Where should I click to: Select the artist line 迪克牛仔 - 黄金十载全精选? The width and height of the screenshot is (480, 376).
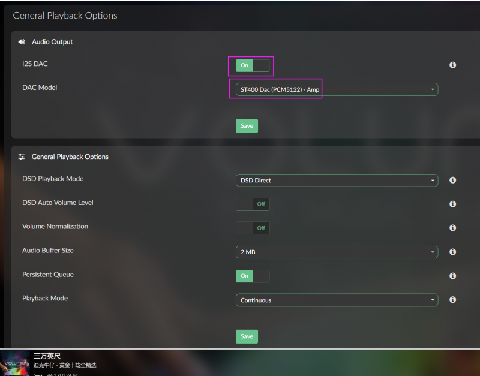point(65,365)
